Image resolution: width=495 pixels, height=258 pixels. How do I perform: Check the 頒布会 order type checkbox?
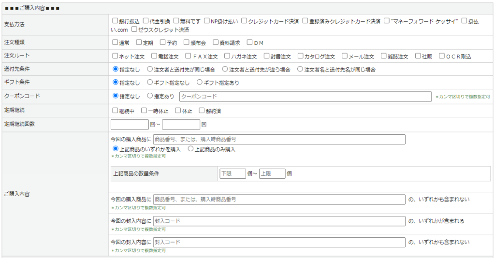186,42
